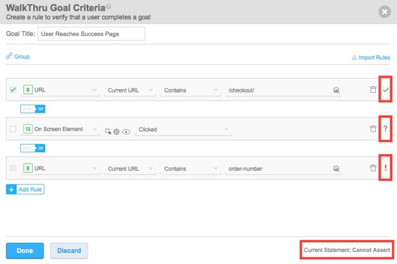Expand the Clicked condition dropdown
The height and width of the screenshot is (264, 397).
coord(182,129)
